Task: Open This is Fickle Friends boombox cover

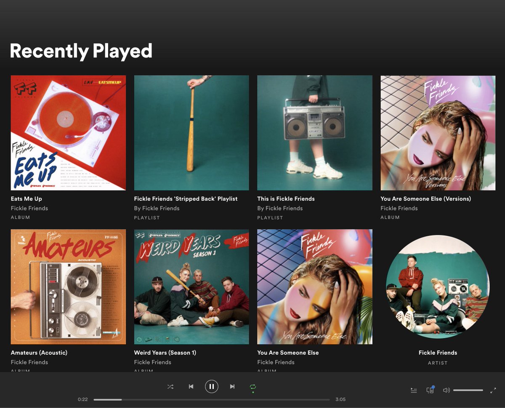Action: coord(315,133)
